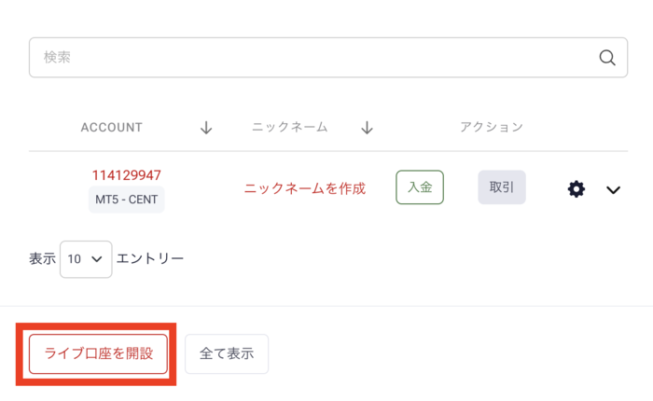The height and width of the screenshot is (401, 653).
Task: Click the ニックネーム column header text
Action: pyautogui.click(x=290, y=128)
